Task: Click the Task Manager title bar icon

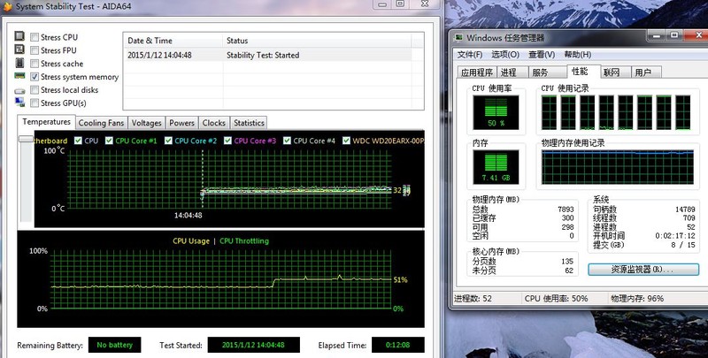Action: tap(458, 37)
